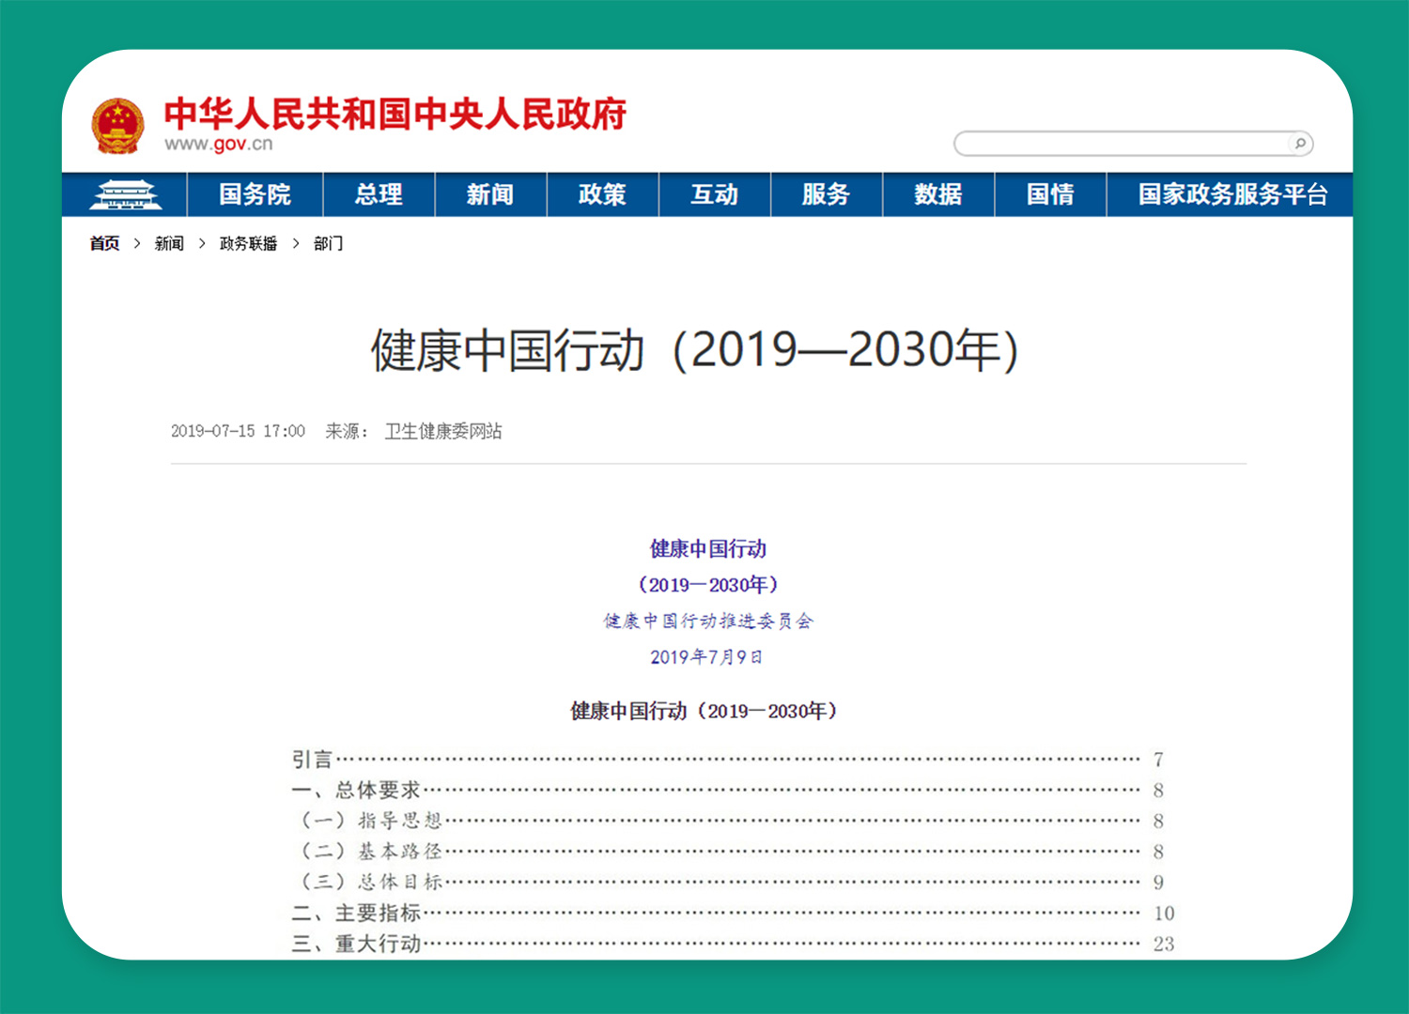Click the national emblem logo
Image resolution: width=1409 pixels, height=1014 pixels.
point(118,124)
